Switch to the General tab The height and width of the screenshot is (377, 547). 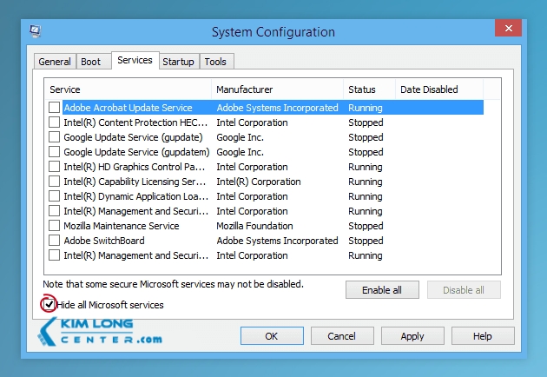[55, 62]
